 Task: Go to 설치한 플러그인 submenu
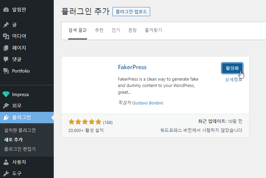[20, 130]
